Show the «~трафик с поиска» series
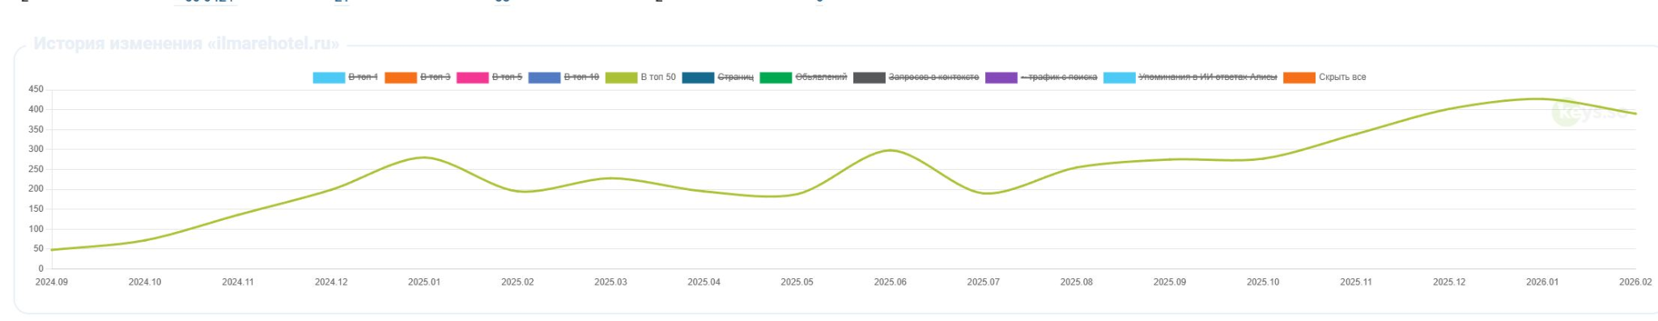This screenshot has width=1658, height=321. [1041, 78]
